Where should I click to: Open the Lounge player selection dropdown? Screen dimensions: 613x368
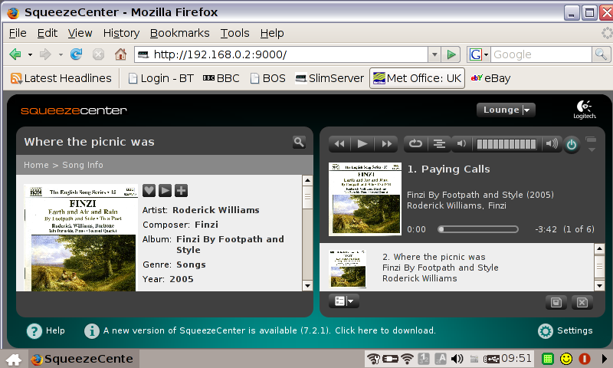pyautogui.click(x=506, y=110)
